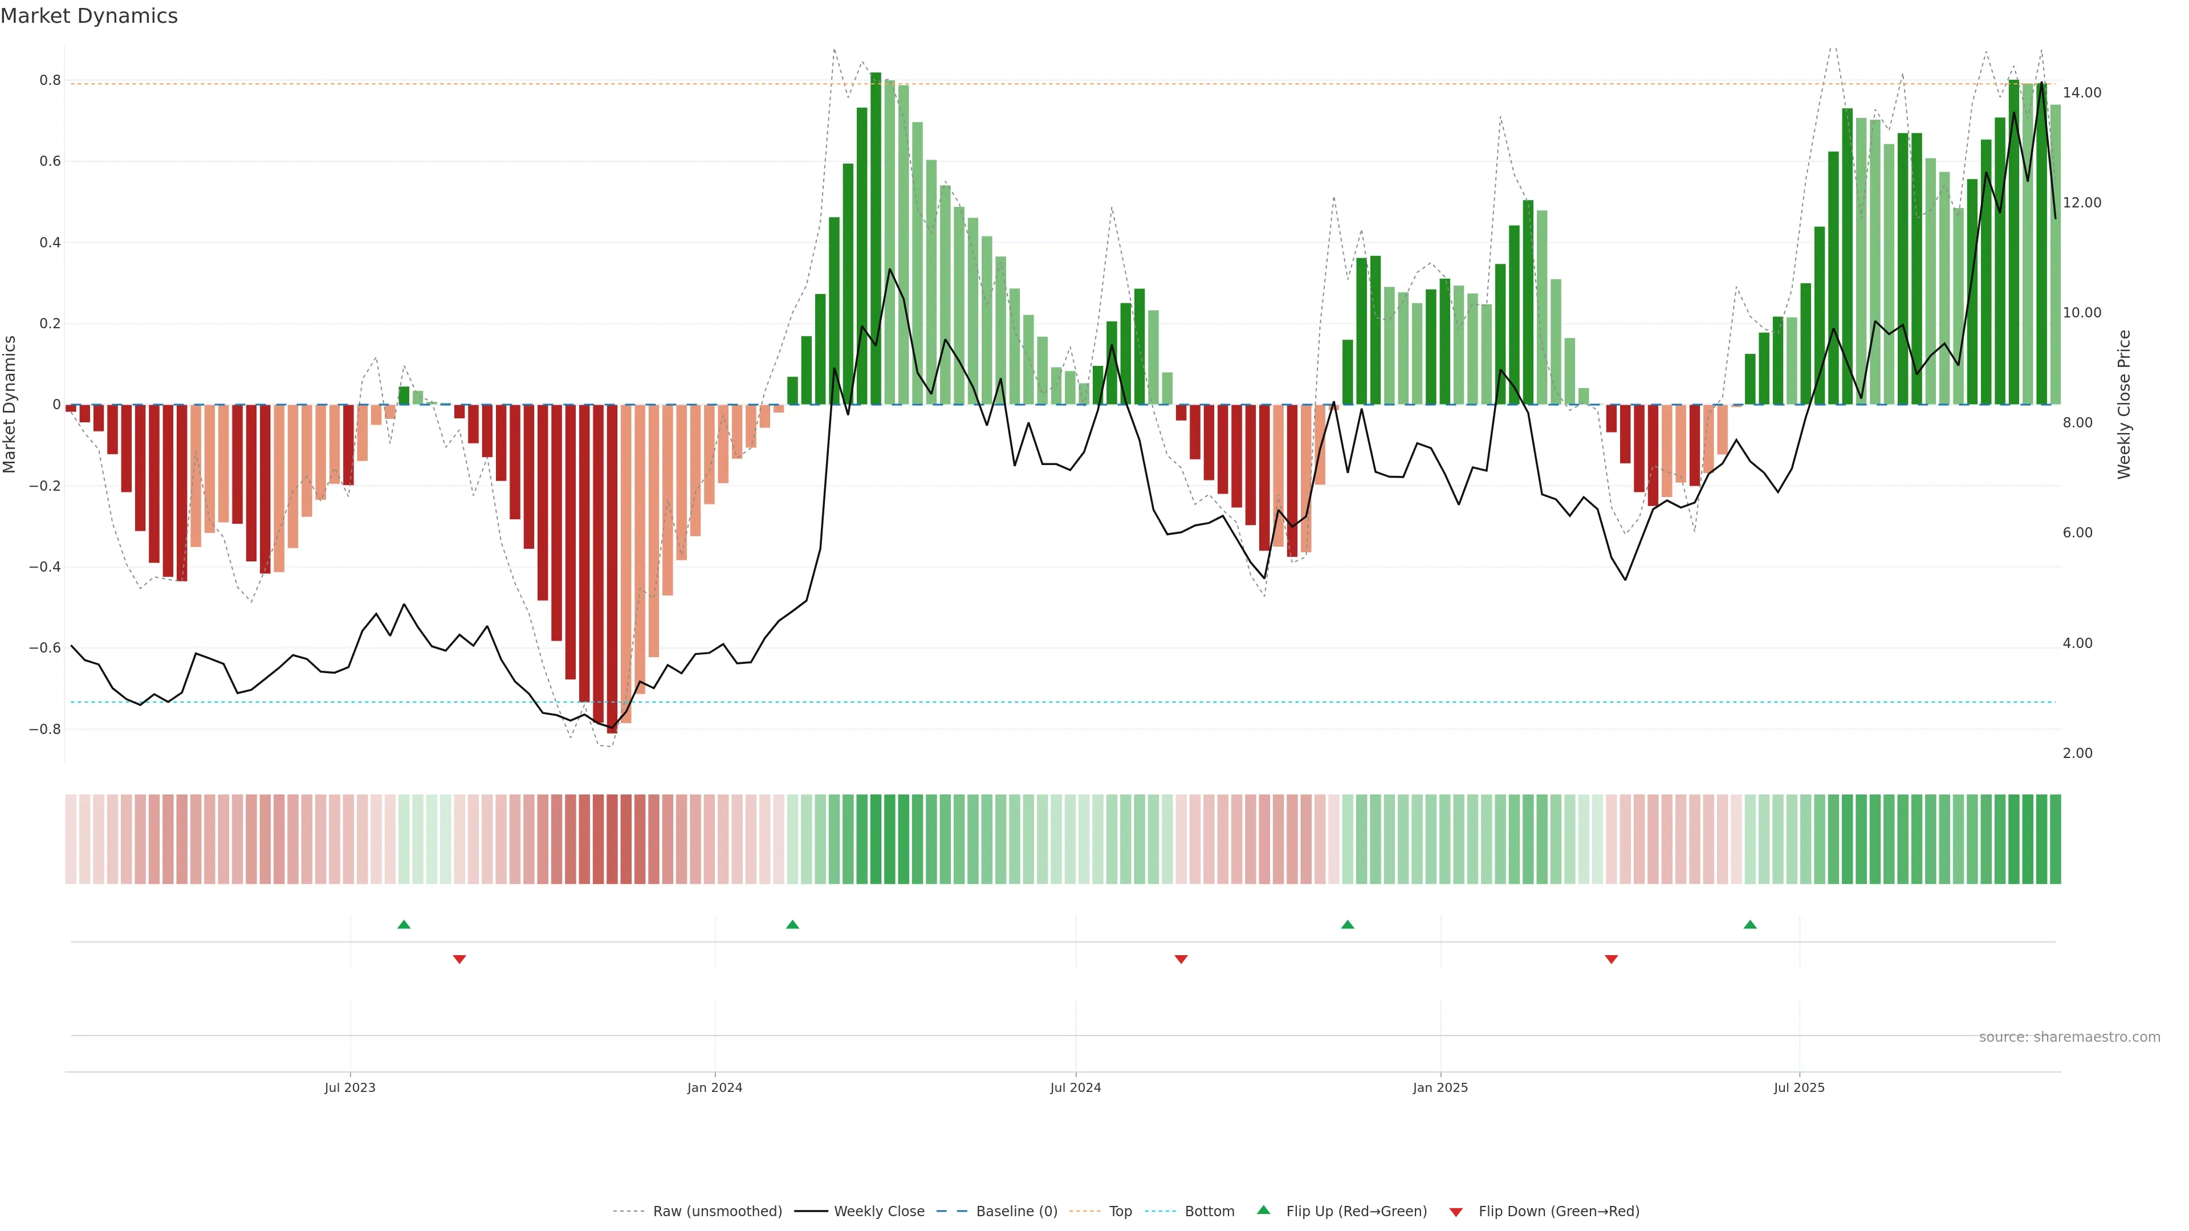Click the red flip-down marker after Jul 2024
Screen dimensions: 2189x1231
point(1181,959)
